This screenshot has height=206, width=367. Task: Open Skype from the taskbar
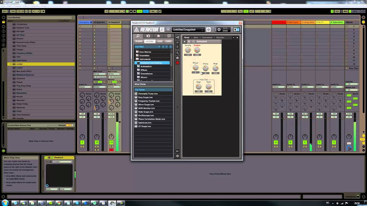[x=77, y=203]
